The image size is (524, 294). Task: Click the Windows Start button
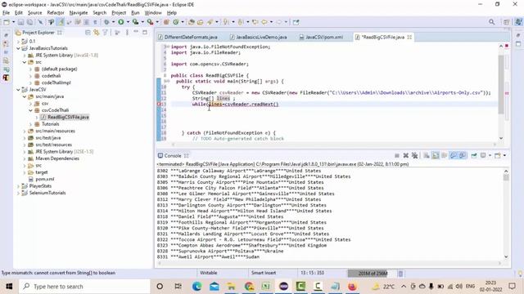pyautogui.click(x=9, y=287)
